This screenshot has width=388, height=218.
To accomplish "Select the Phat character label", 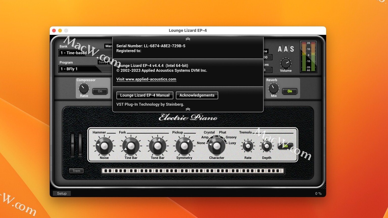I will point(223,132).
